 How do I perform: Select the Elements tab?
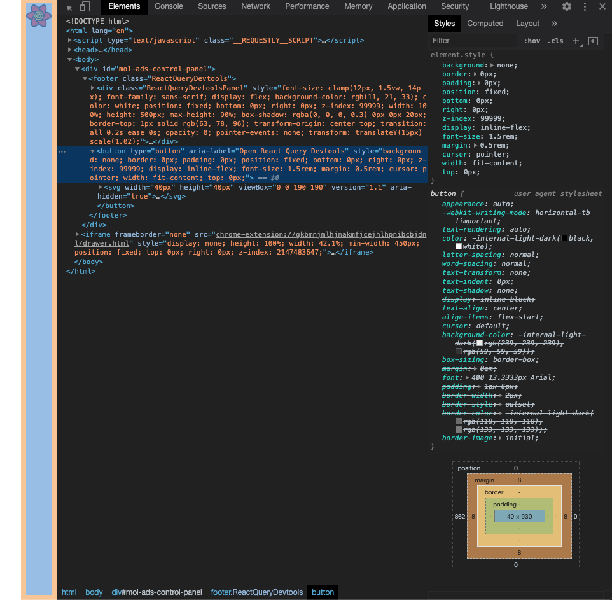pyautogui.click(x=124, y=6)
